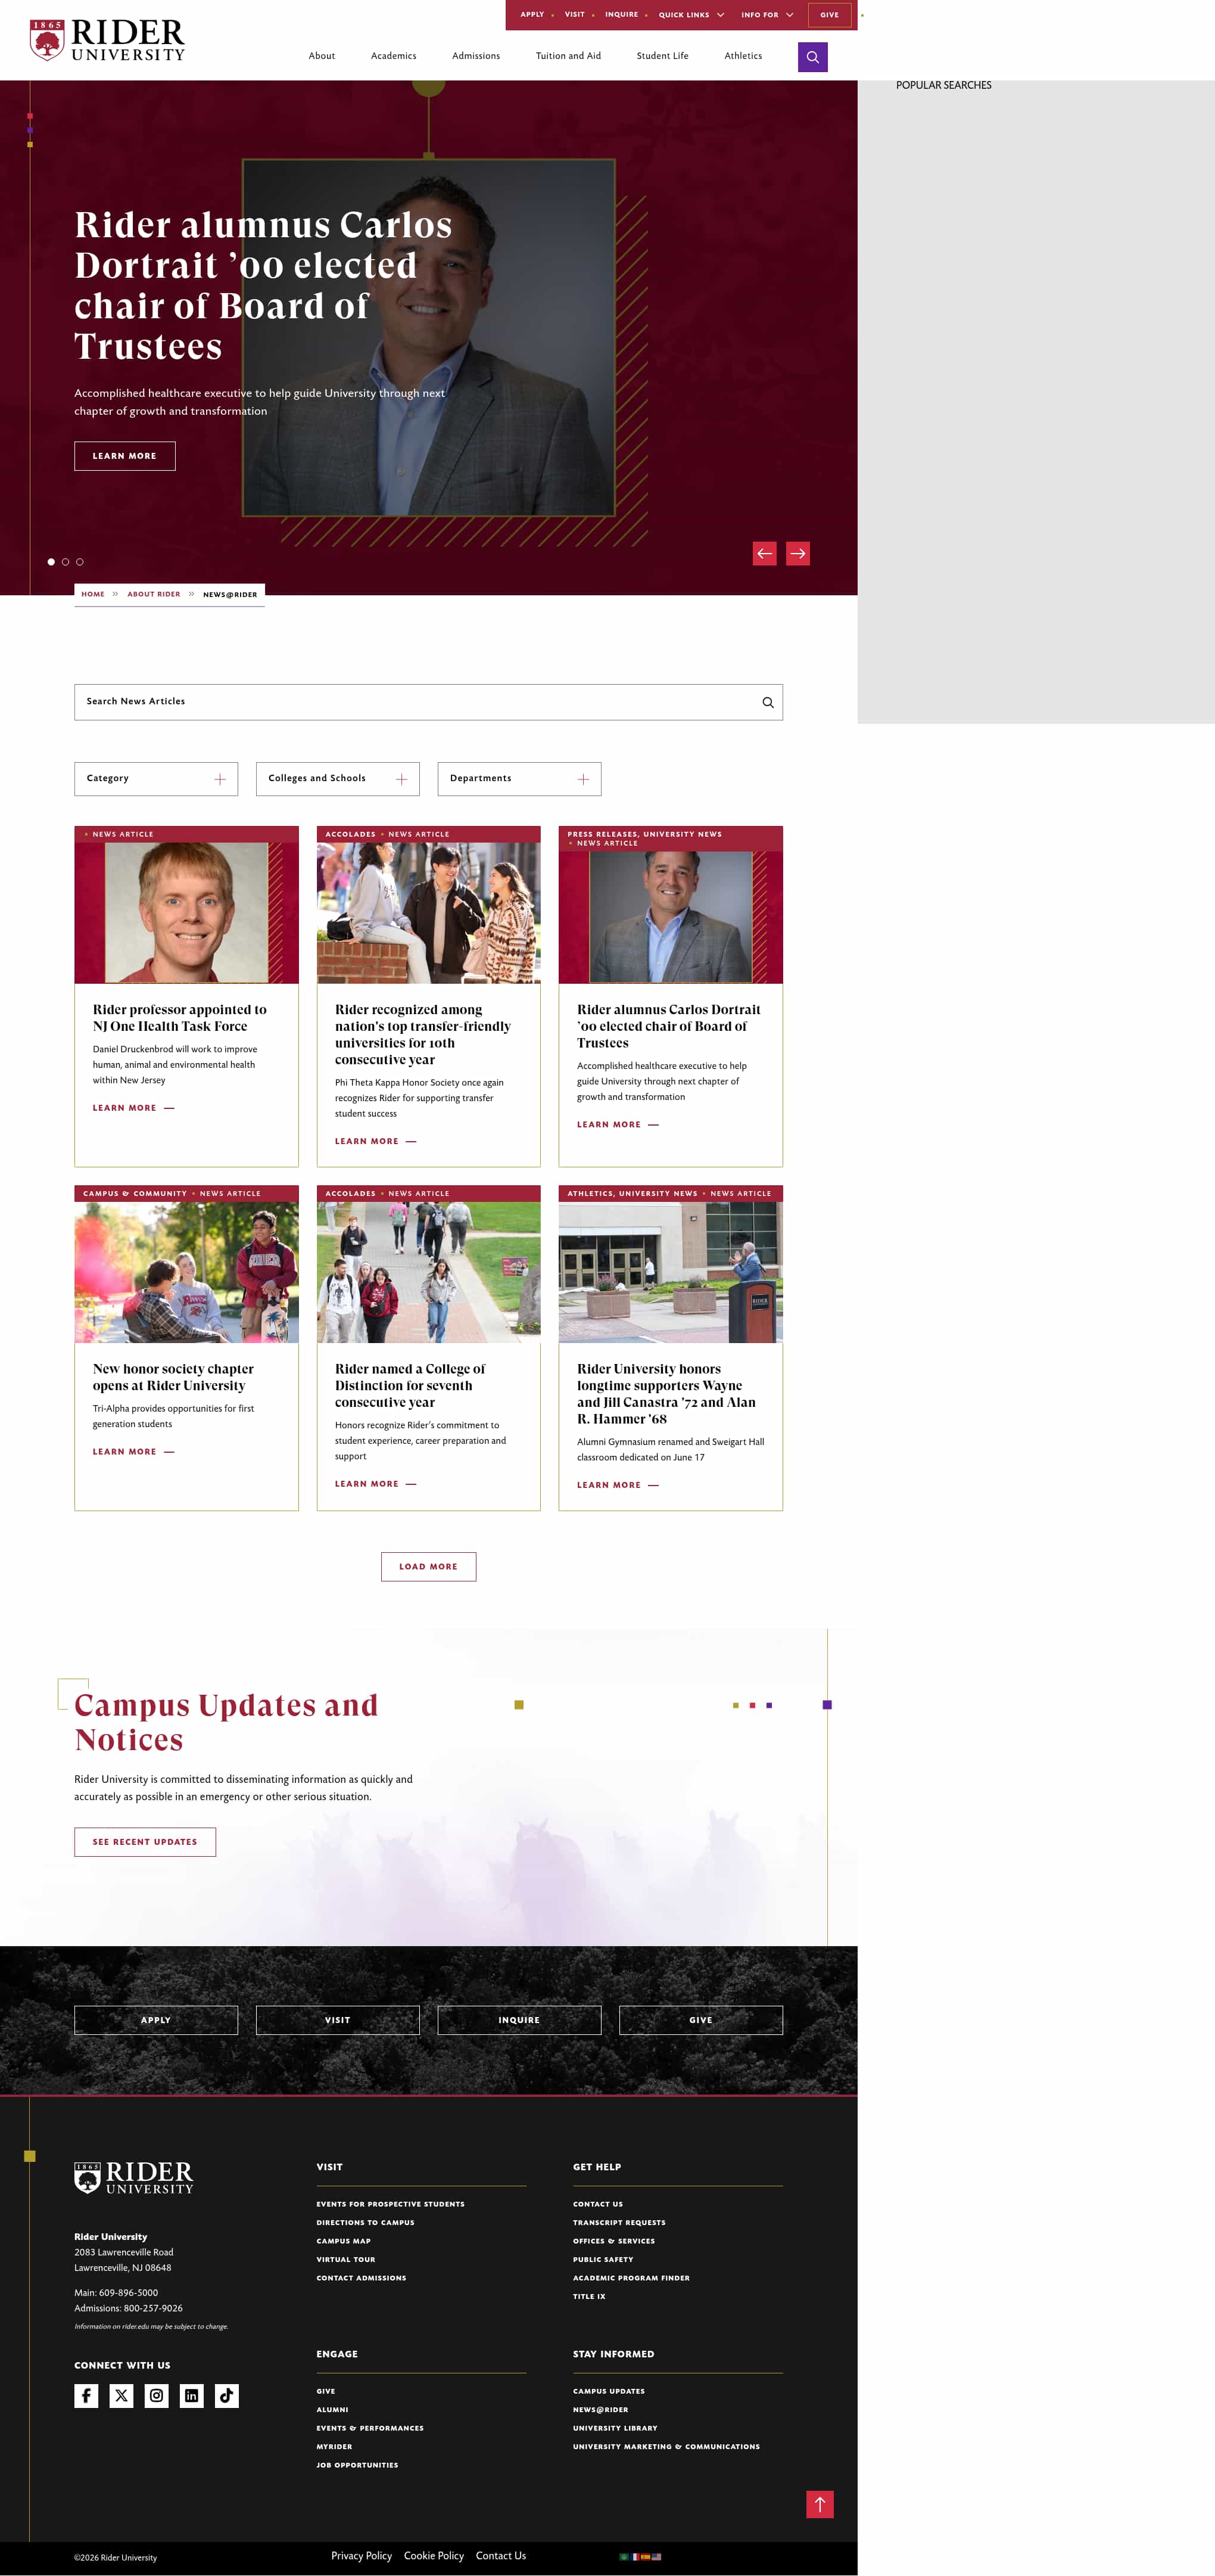
Task: Click the back-to-top arrow button
Action: pos(820,2504)
